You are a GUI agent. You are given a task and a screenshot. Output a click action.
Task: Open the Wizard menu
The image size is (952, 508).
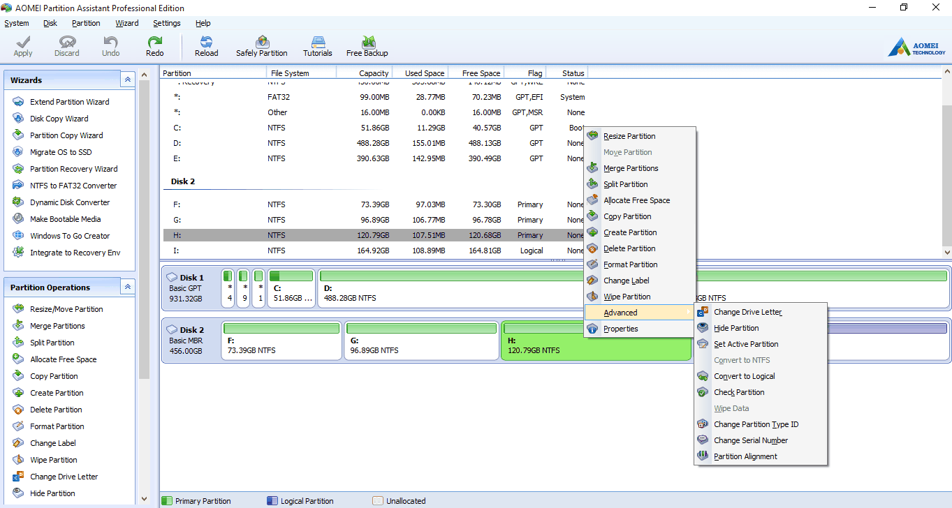pos(127,23)
